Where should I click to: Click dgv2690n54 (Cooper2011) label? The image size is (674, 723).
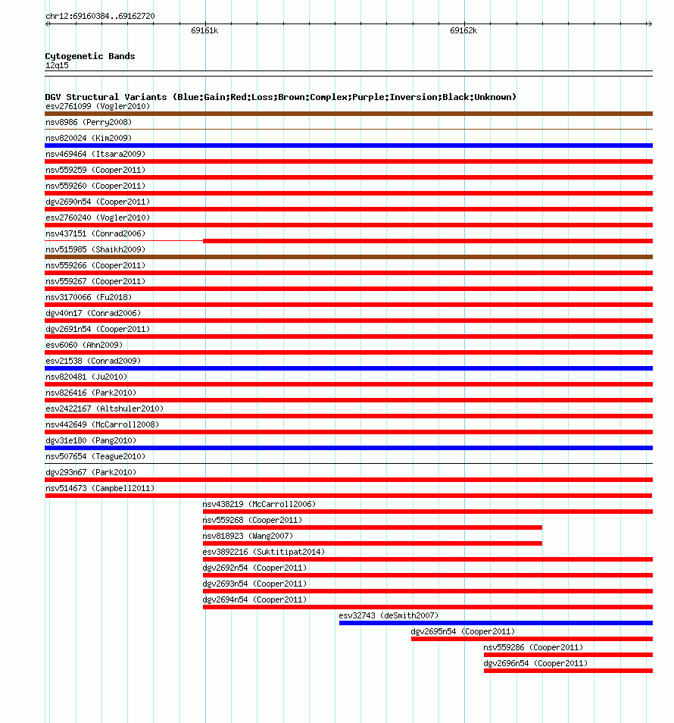(x=98, y=202)
